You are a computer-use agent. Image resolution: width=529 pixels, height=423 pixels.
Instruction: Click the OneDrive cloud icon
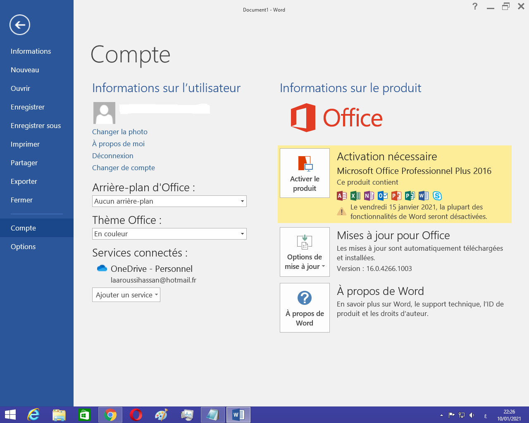102,269
